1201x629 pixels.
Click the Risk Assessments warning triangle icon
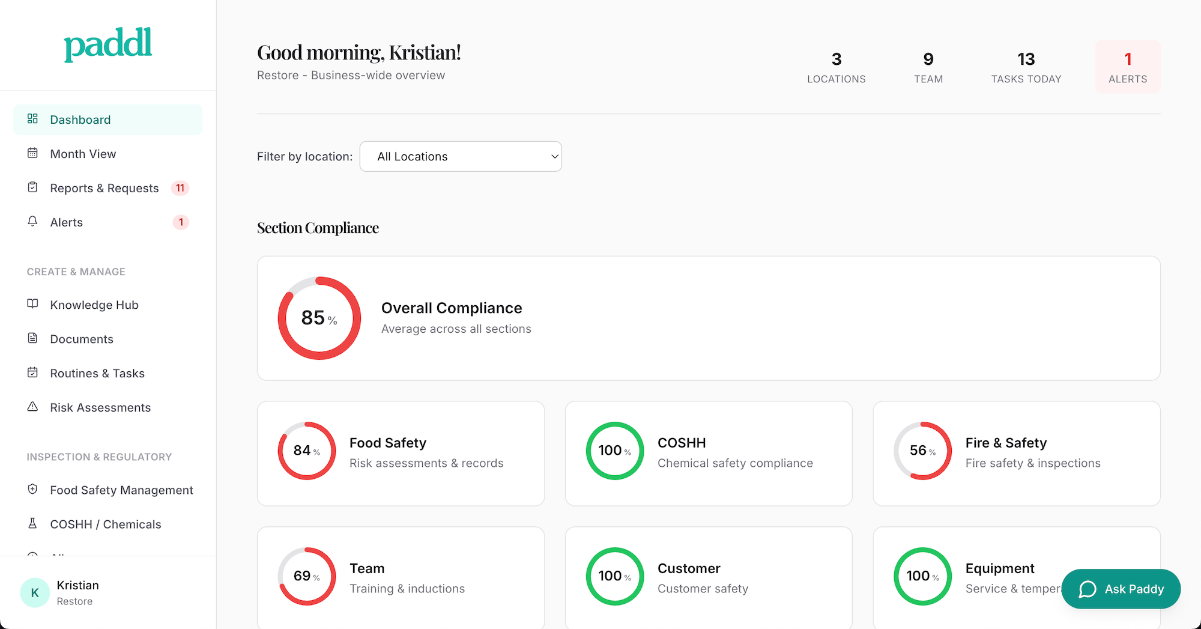click(32, 407)
